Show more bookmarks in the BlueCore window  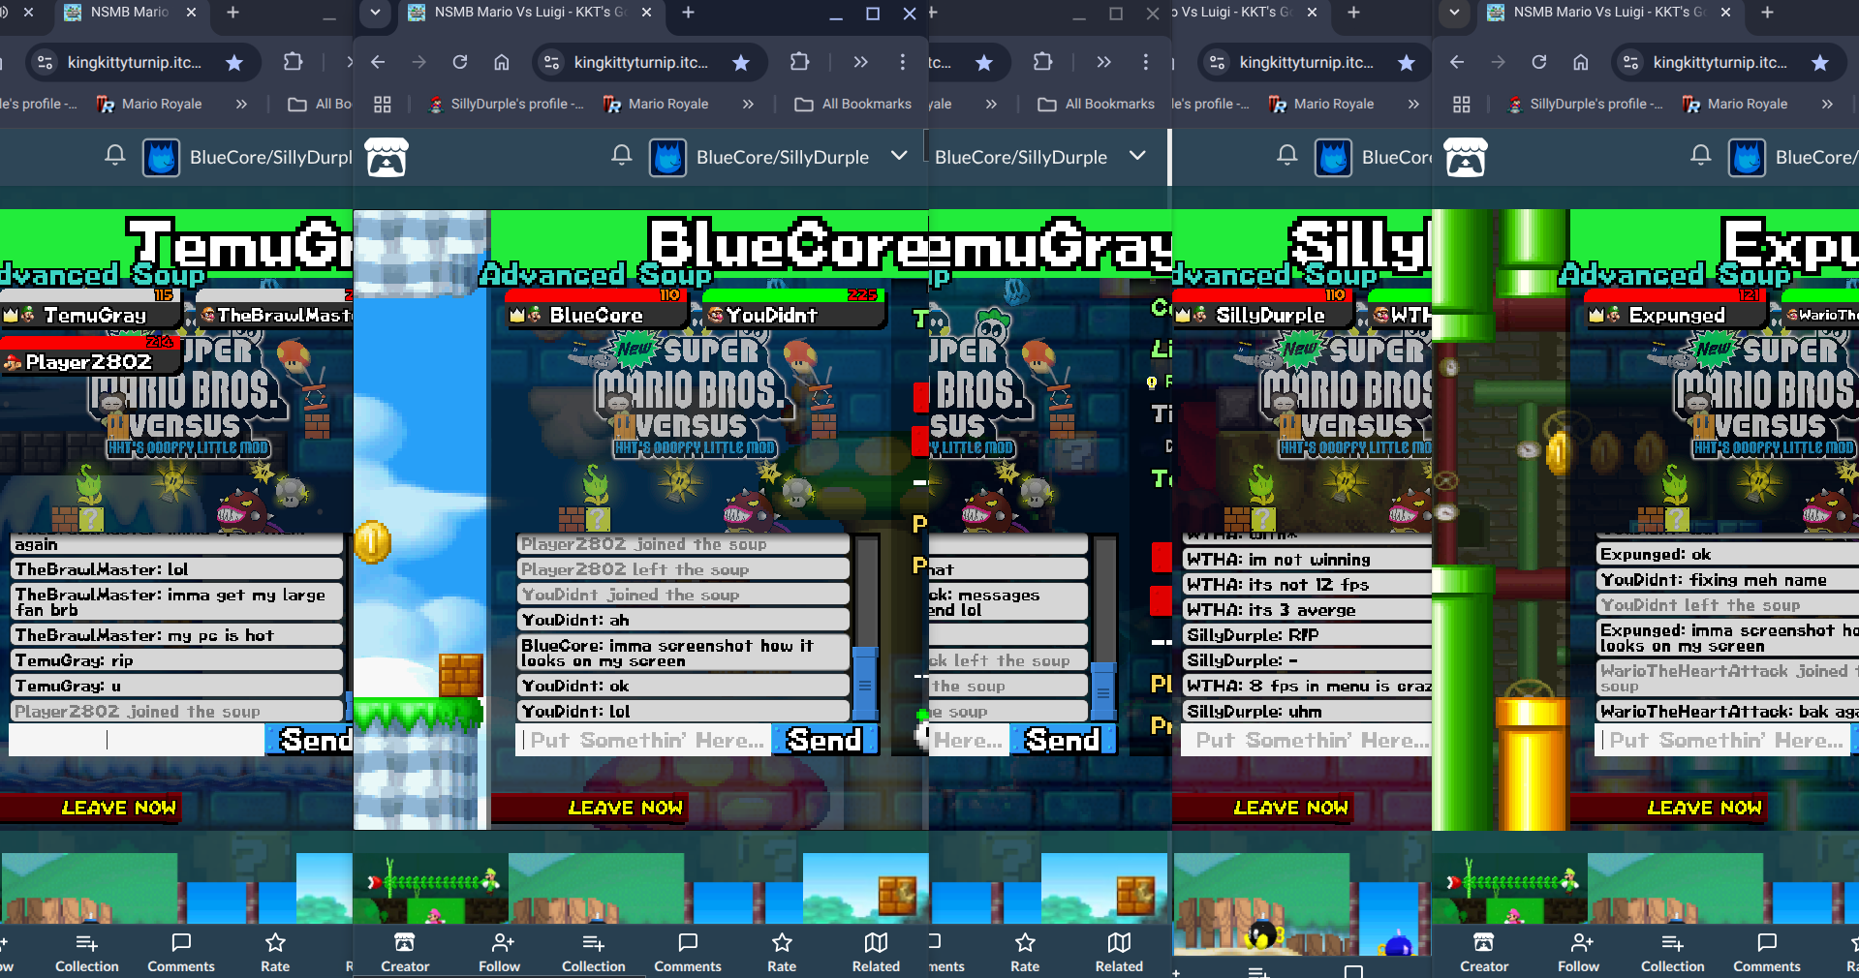tap(748, 104)
